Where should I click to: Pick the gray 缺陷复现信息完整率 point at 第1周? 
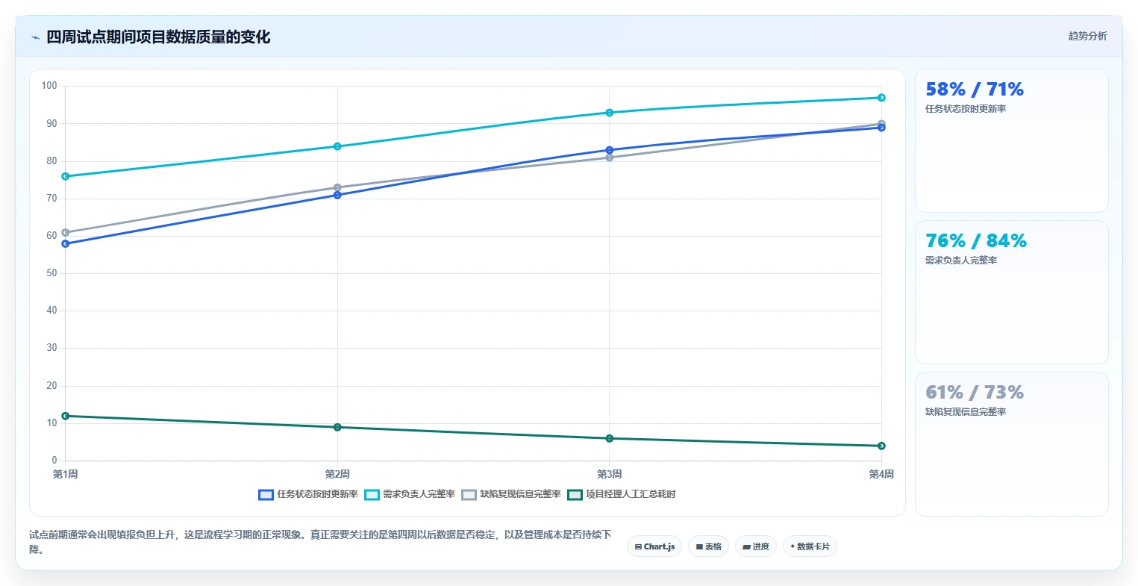66,232
